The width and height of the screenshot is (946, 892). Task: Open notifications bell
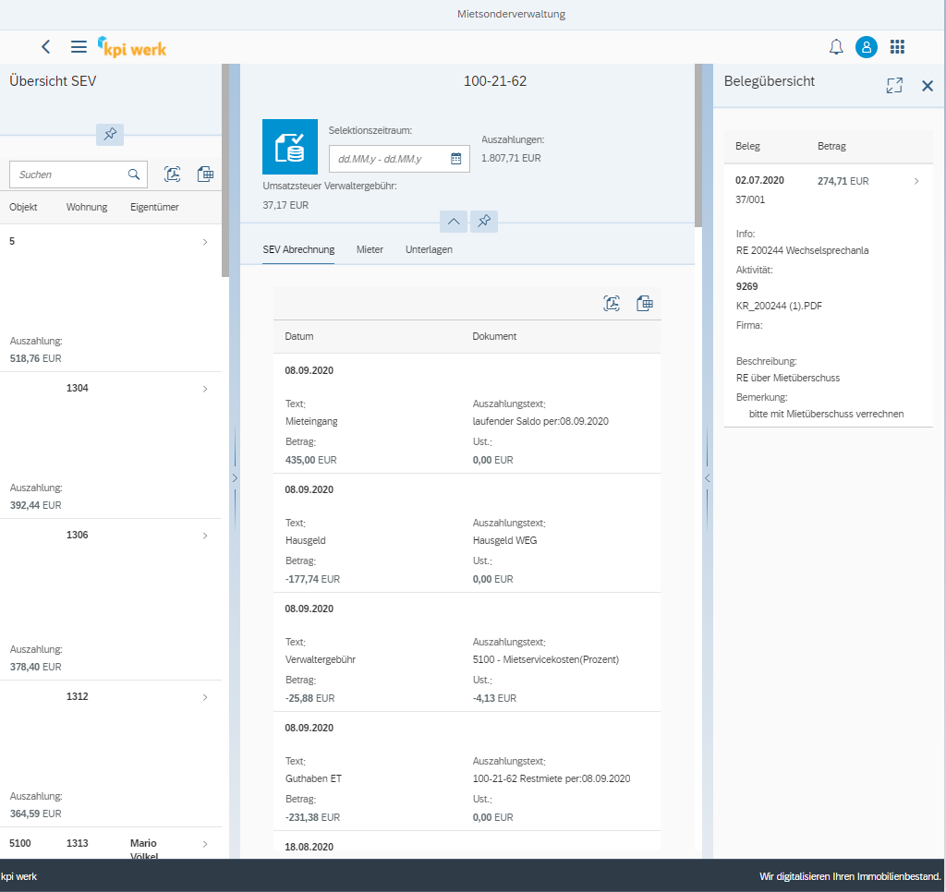click(x=835, y=47)
